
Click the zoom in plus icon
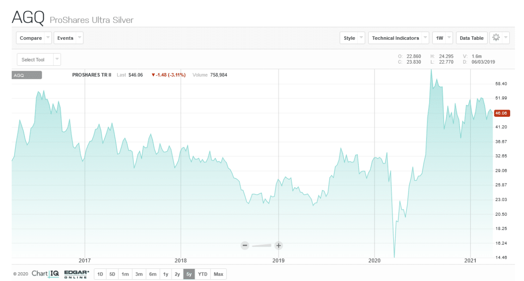(278, 245)
